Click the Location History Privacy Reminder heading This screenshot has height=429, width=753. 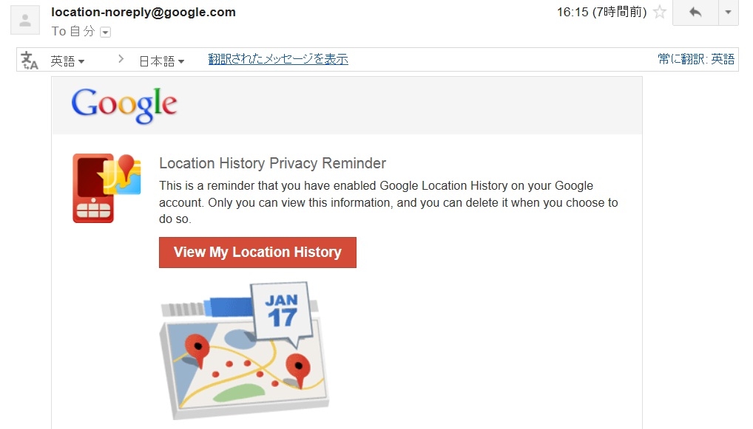pos(272,163)
